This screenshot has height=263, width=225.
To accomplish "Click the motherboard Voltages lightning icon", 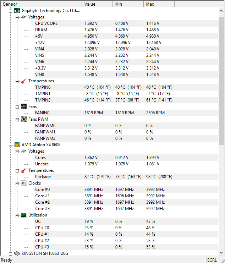I will tap(24, 17).
